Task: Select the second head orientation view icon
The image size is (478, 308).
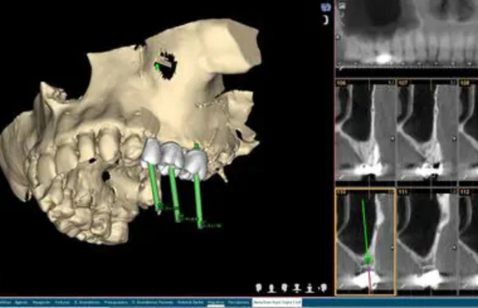Action: point(272,287)
